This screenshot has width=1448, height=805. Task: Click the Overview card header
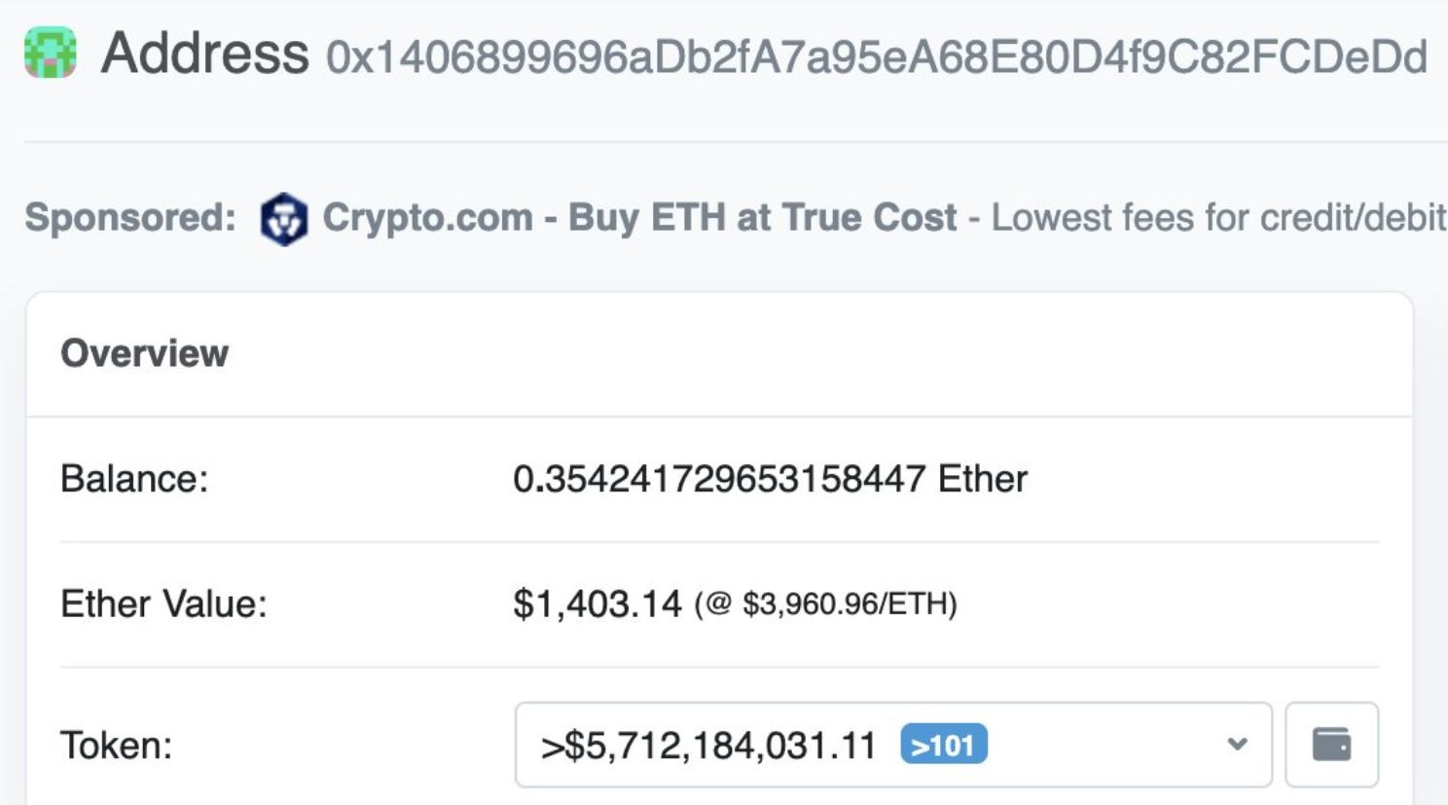145,353
